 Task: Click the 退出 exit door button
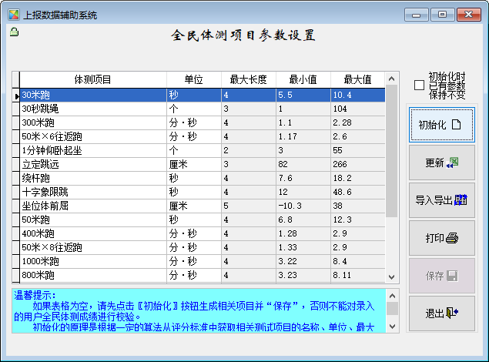click(441, 313)
